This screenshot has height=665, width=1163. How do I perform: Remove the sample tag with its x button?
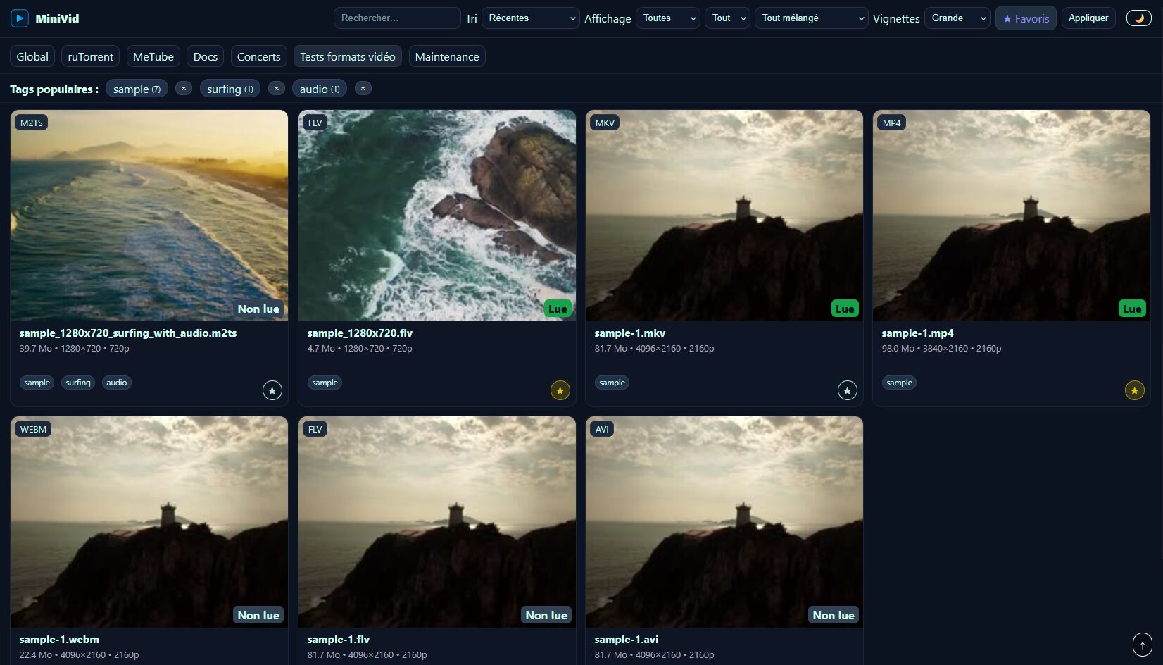tap(184, 89)
